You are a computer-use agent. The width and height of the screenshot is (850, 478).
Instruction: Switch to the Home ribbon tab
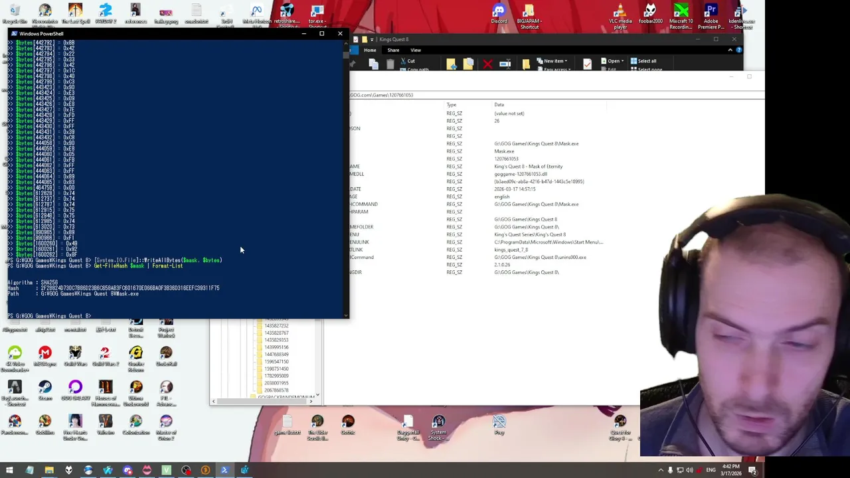370,50
